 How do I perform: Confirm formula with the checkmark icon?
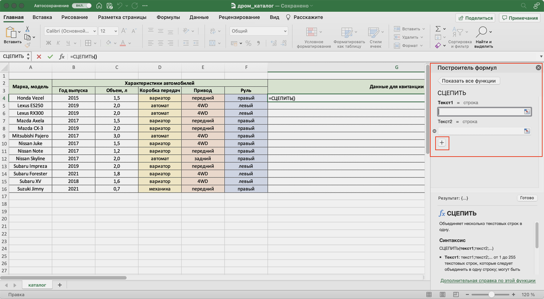pos(50,57)
